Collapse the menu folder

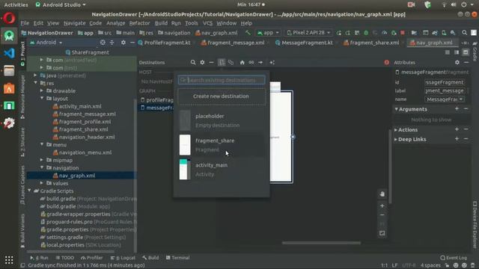click(x=42, y=144)
